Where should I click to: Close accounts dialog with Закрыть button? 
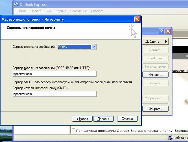click(155, 109)
